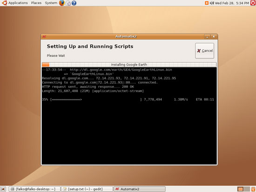Click the date and time clock
256x192 pixels.
pos(232,3)
